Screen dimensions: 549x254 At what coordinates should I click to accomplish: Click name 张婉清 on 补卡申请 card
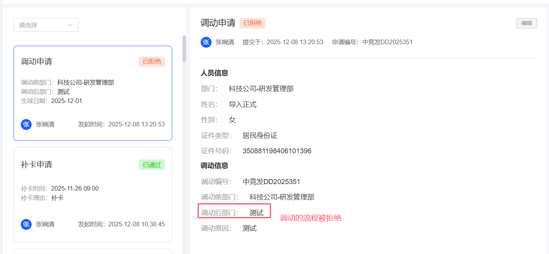pos(45,224)
